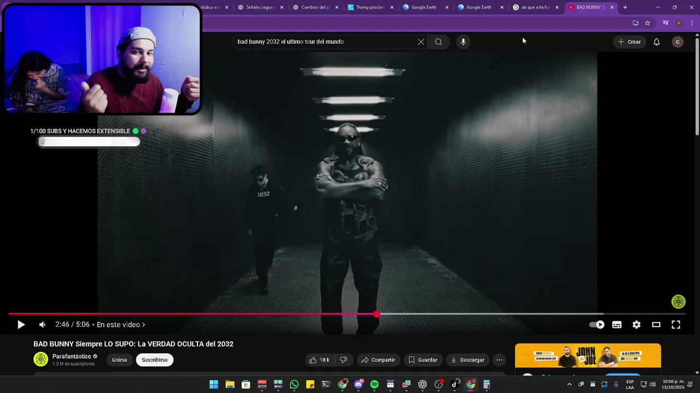The image size is (700, 393).
Task: Close the 'Trump proclam' tab
Action: (392, 8)
